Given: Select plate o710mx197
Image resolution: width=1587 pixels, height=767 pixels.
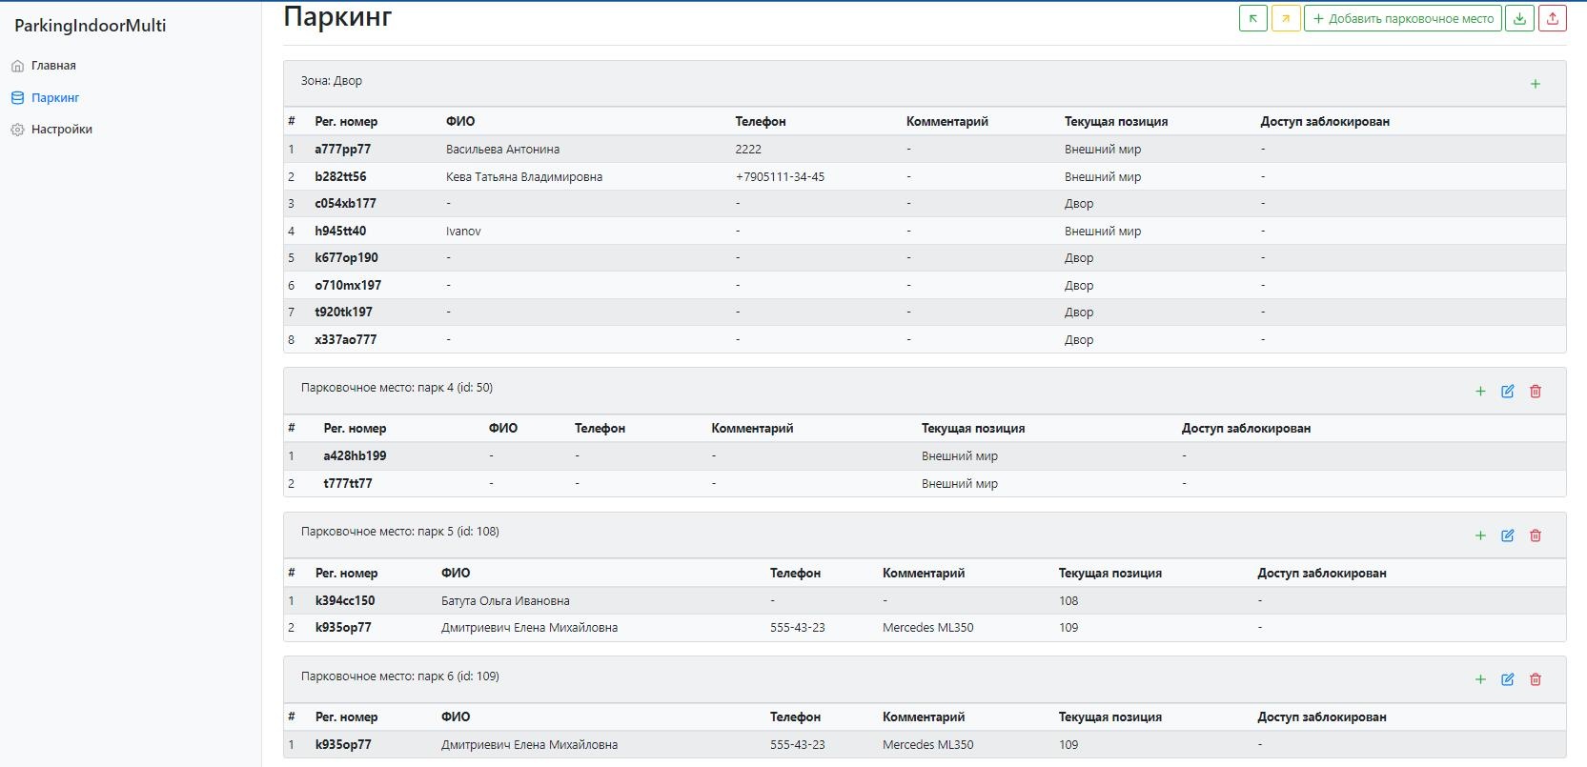Looking at the screenshot, I should click(x=348, y=286).
